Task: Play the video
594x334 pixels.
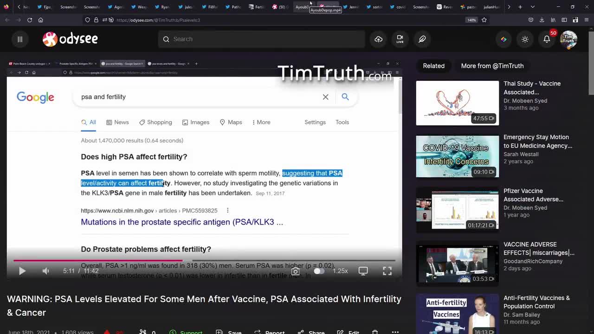Action: click(22, 271)
